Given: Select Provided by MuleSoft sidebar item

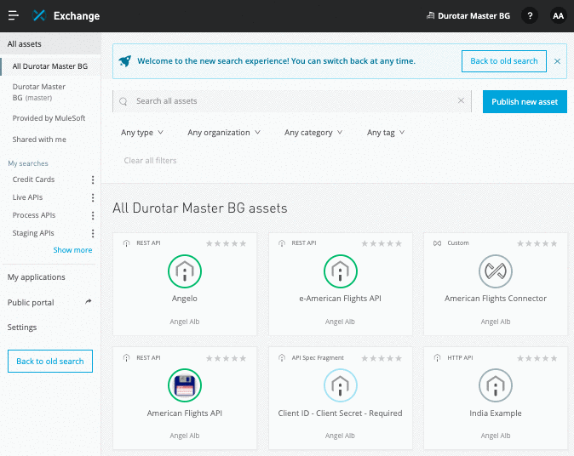Looking at the screenshot, I should coord(50,118).
